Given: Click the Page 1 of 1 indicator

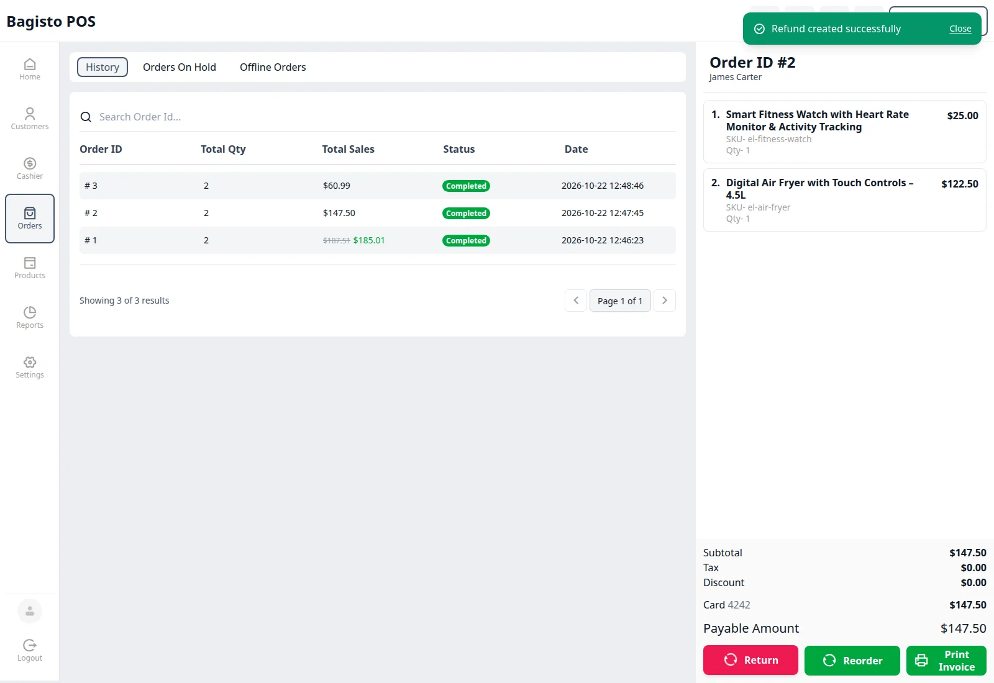Looking at the screenshot, I should click(x=620, y=301).
